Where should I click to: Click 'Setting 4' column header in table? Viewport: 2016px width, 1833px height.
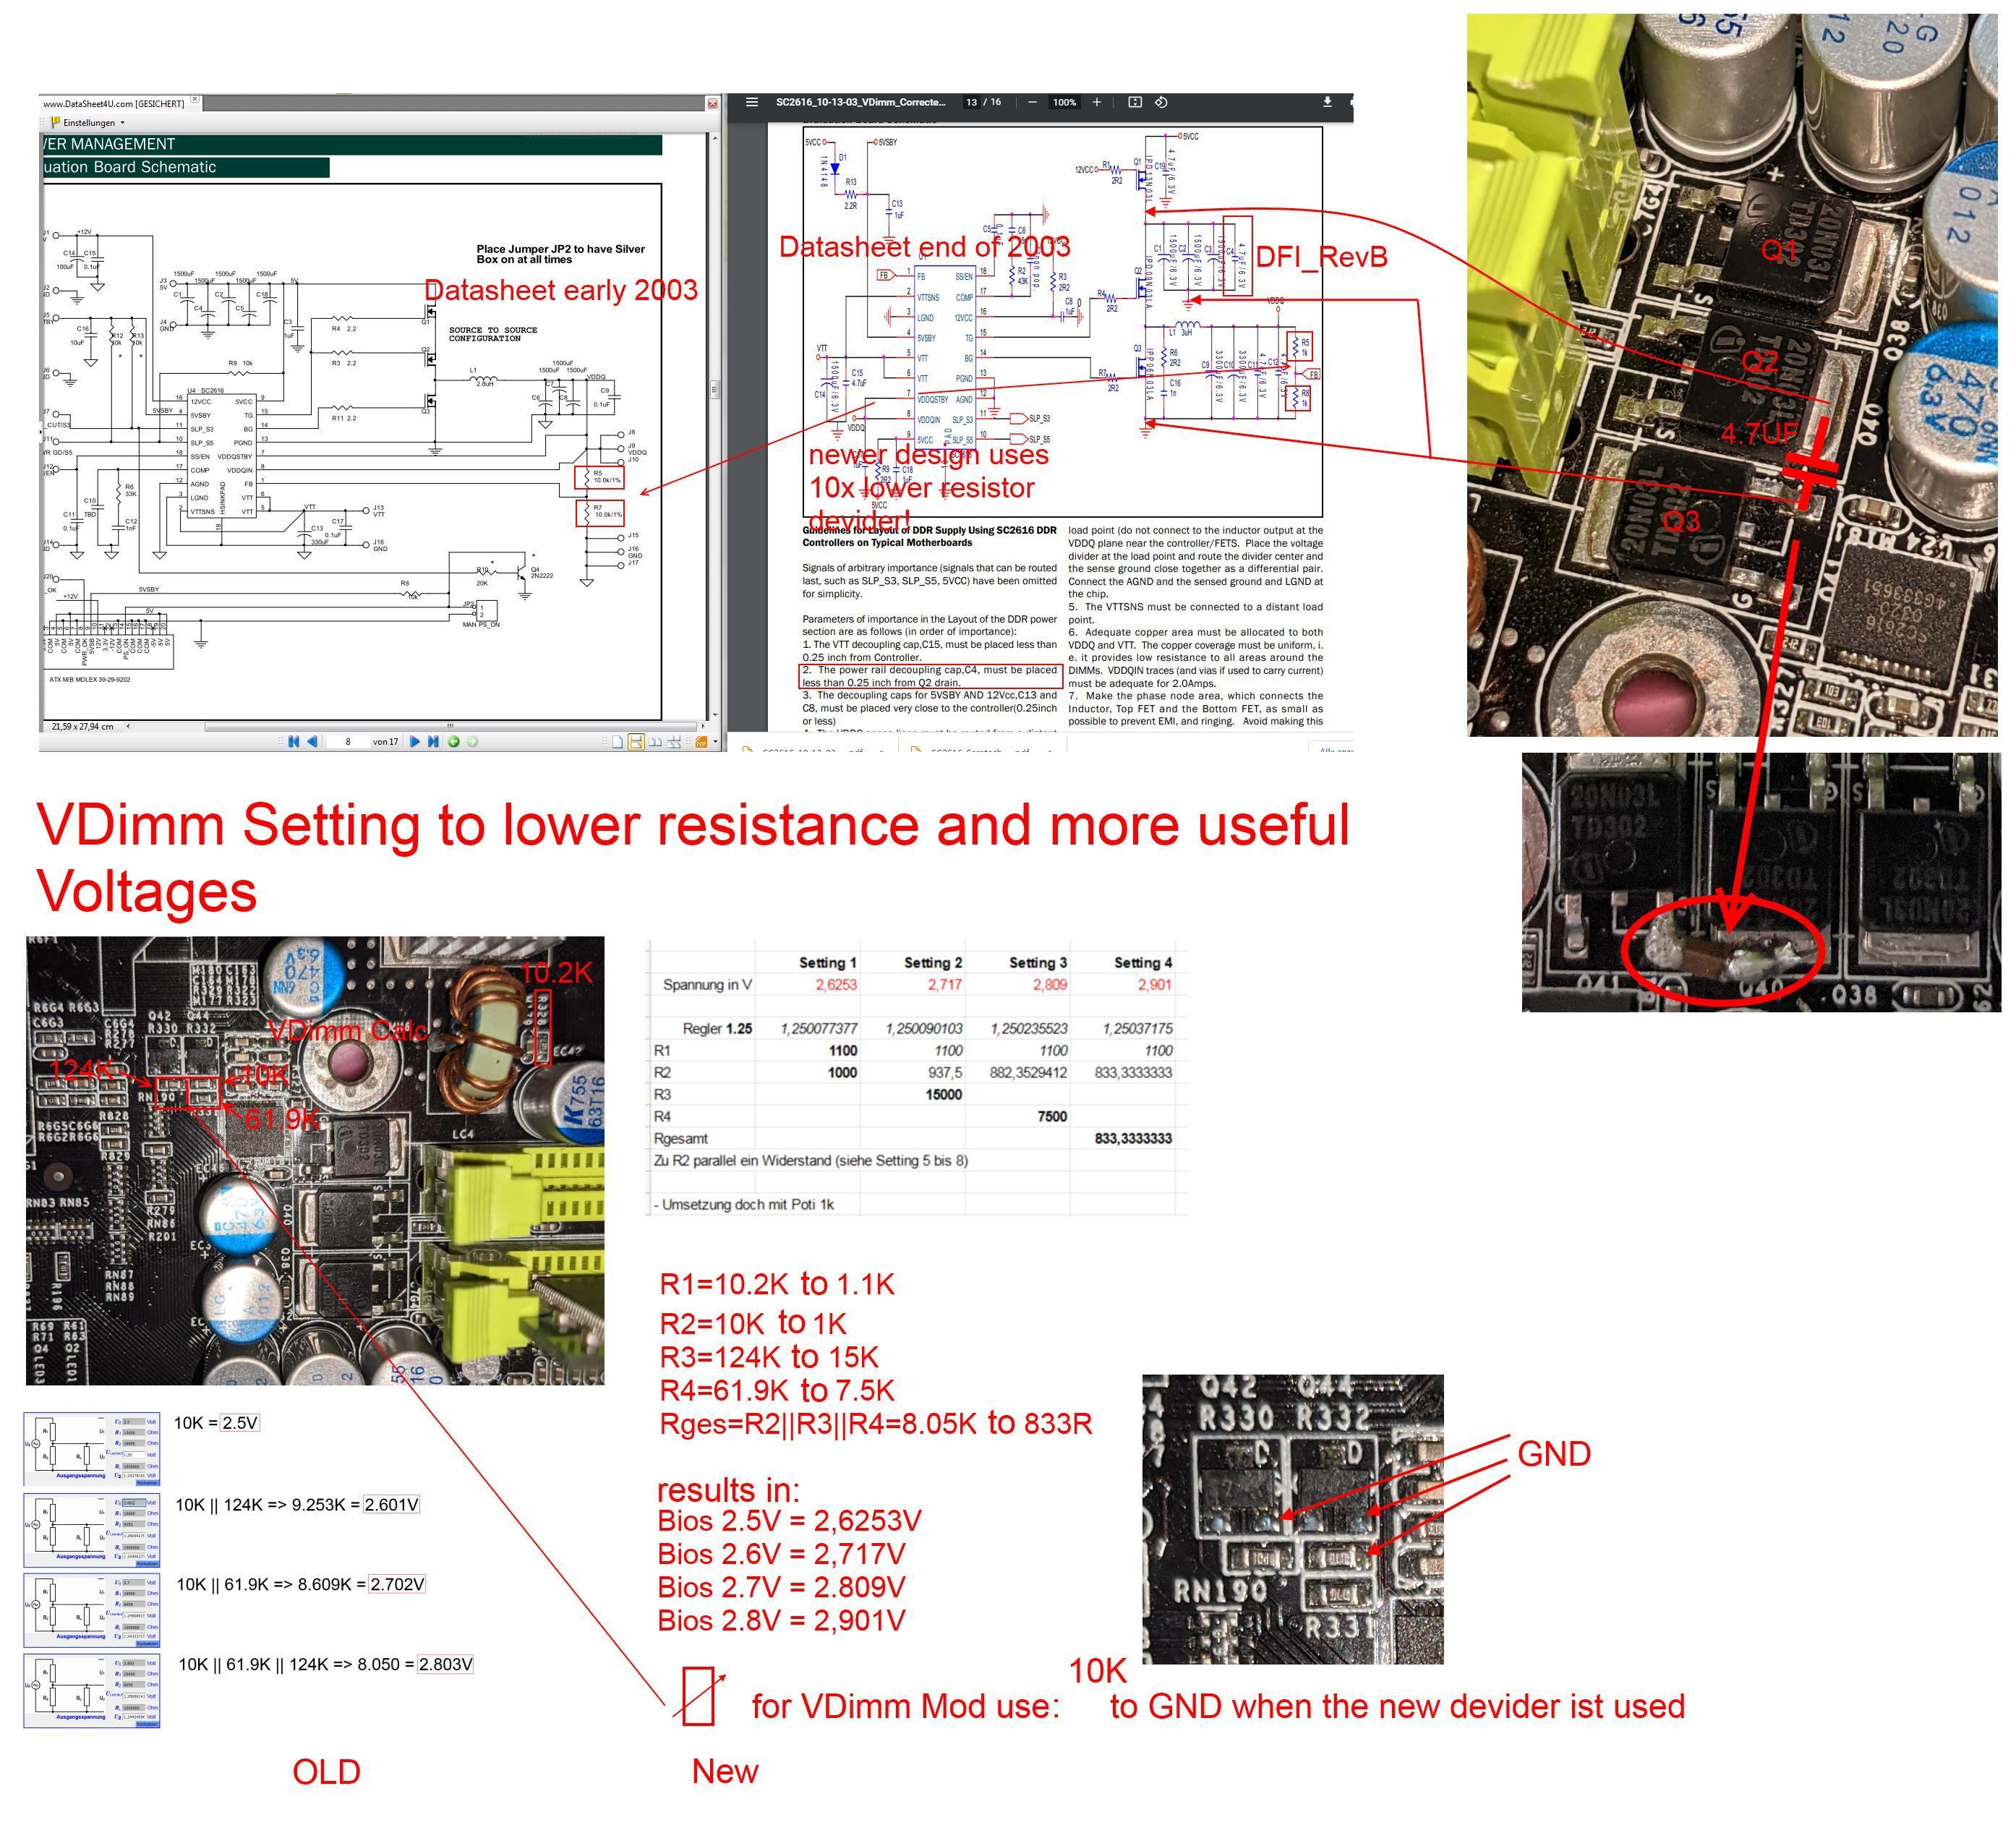[x=1143, y=962]
